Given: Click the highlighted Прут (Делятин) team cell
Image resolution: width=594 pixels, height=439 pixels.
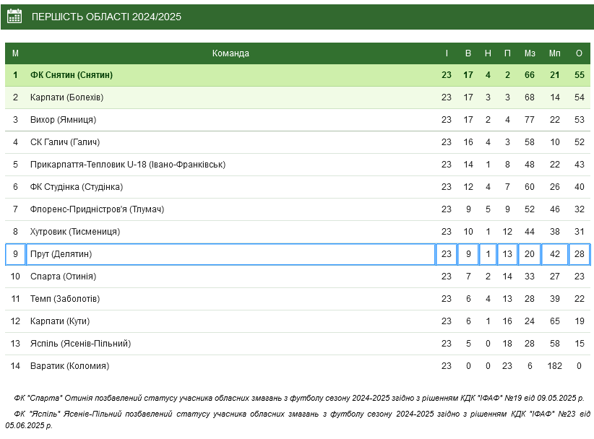Looking at the screenshot, I should tap(231, 254).
